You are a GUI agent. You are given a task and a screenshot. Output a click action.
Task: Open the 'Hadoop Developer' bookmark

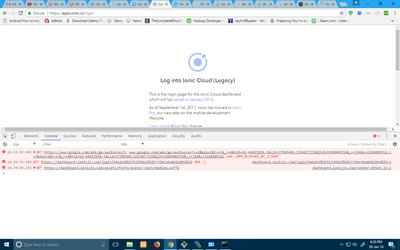click(206, 21)
